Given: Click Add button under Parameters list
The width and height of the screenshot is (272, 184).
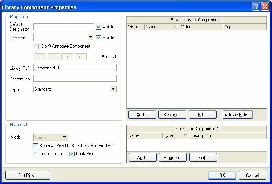Looking at the screenshot, I should click(x=141, y=115).
